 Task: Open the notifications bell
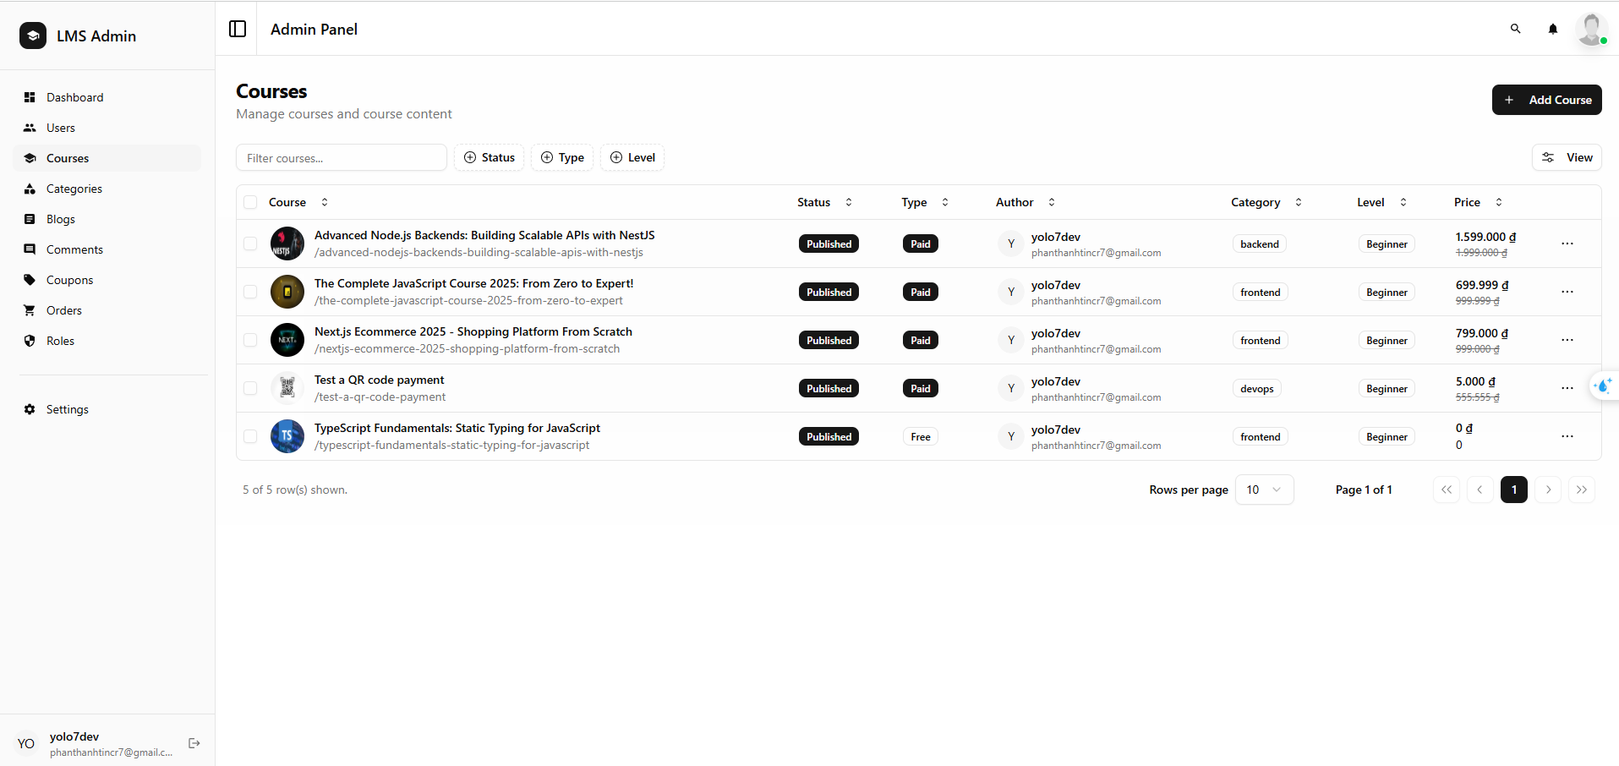(x=1552, y=29)
